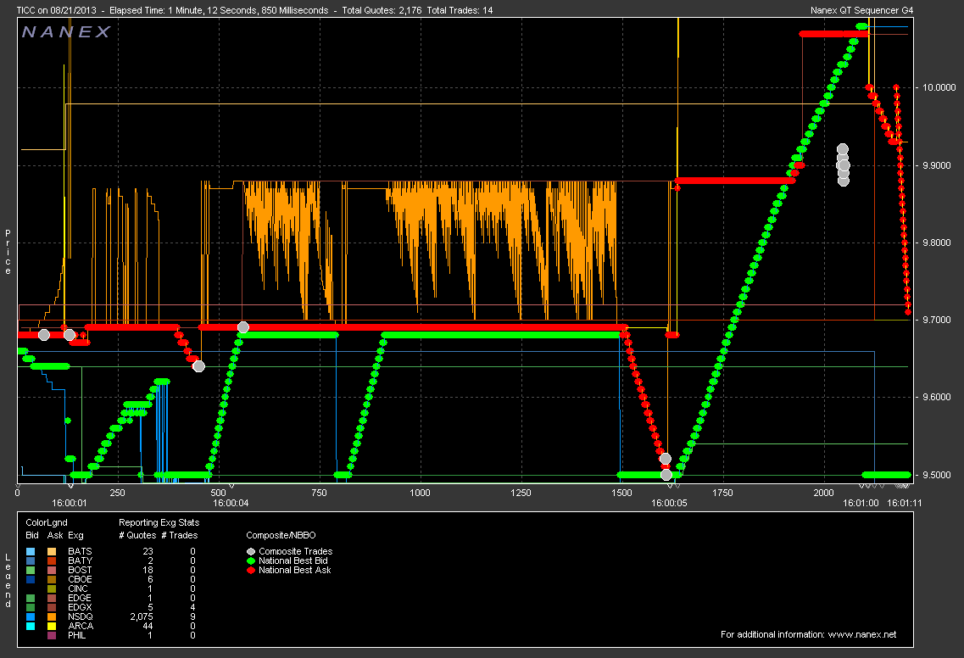Click the 10.0000 price axis label
Screen dimensions: 964x658
939,88
